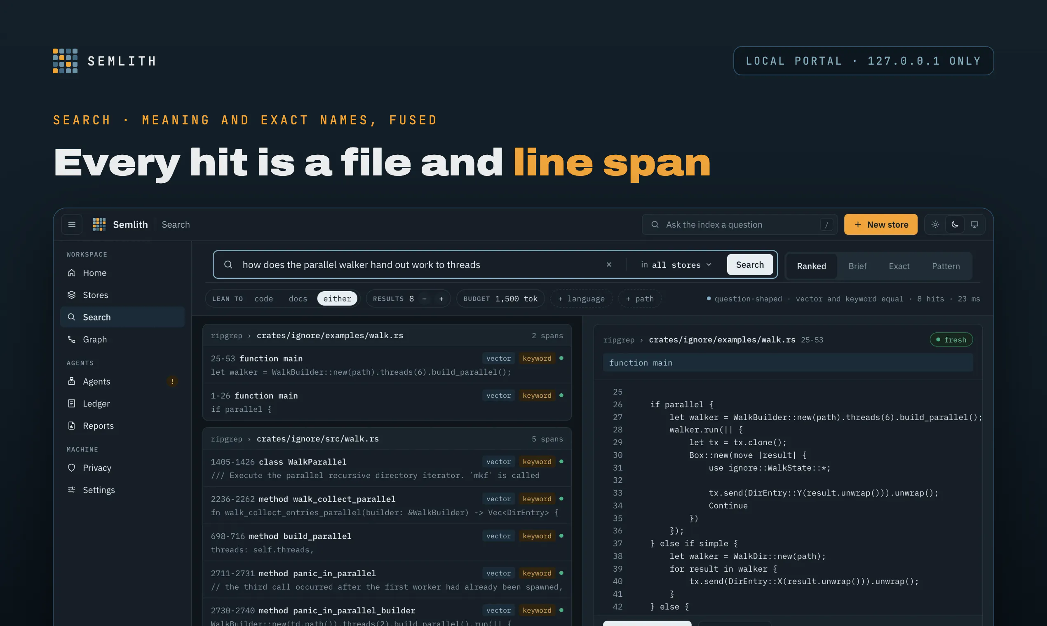This screenshot has width=1047, height=626.
Task: Switch to the Pattern tab
Action: (946, 266)
